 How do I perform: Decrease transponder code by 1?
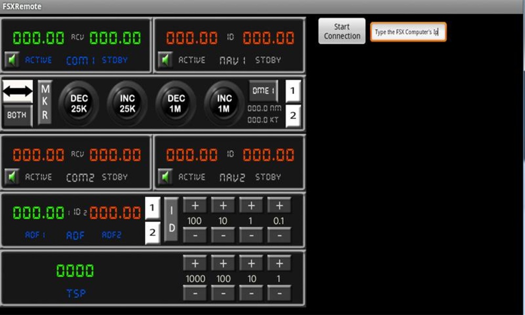pos(279,293)
